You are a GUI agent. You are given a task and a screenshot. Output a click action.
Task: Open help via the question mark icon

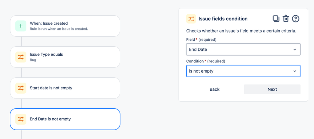coord(295,18)
